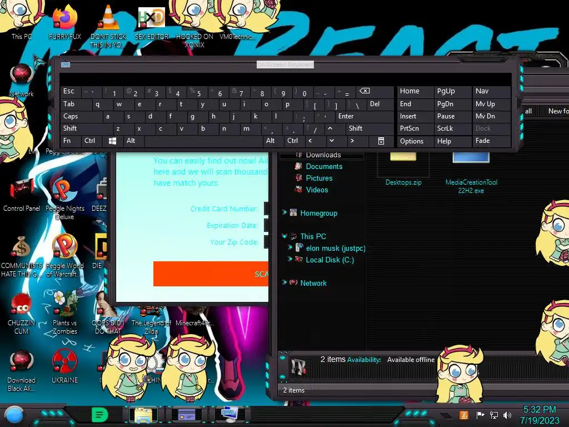Select Pictures in navigation pane
The width and height of the screenshot is (569, 427).
319,178
